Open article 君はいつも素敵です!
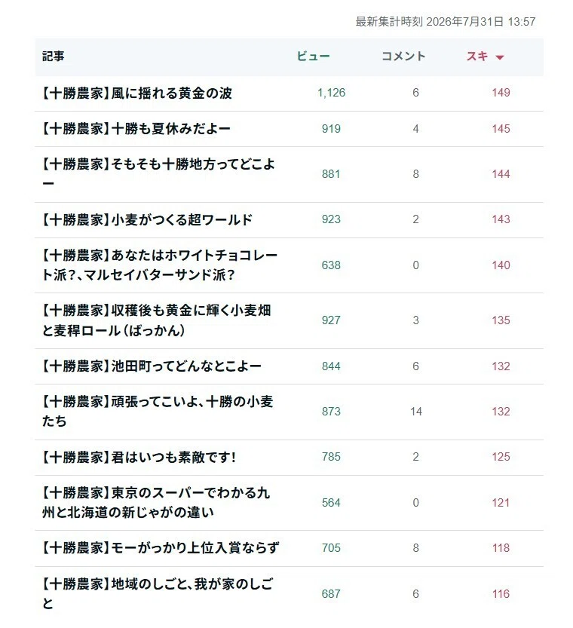This screenshot has width=573, height=628. click(x=139, y=457)
